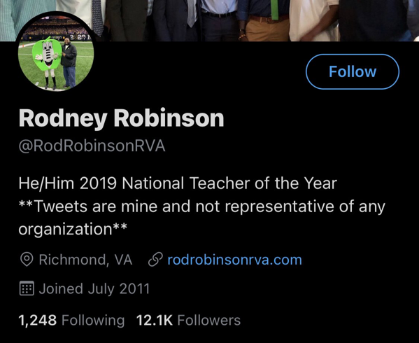This screenshot has width=419, height=343.
Task: Click the Richmond, VA location text
Action: coord(85,260)
